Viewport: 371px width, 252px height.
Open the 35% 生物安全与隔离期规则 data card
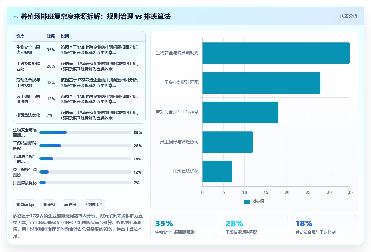pyautogui.click(x=184, y=227)
